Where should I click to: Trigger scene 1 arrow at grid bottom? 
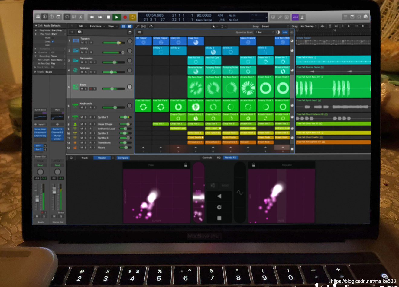[143, 148]
